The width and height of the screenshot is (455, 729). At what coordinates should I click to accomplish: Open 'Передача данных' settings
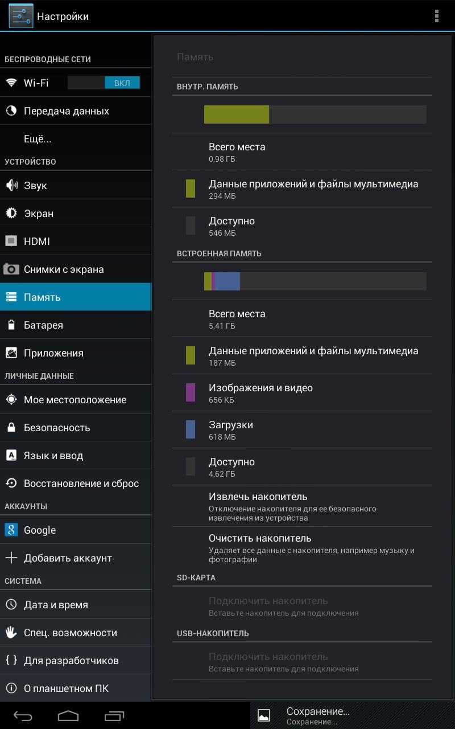point(66,111)
